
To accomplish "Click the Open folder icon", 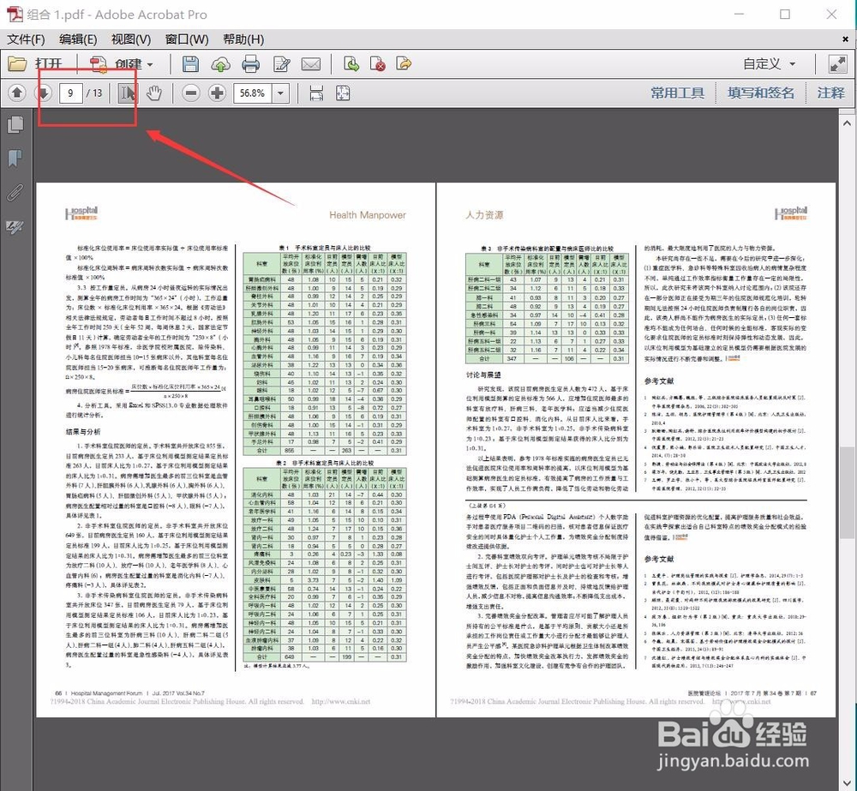I will 17,64.
